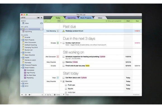Image resolution: width=162 pixels, height=108 pixels.
Task: Click the Filter button in the bottom bar
Action: (x=66, y=95)
